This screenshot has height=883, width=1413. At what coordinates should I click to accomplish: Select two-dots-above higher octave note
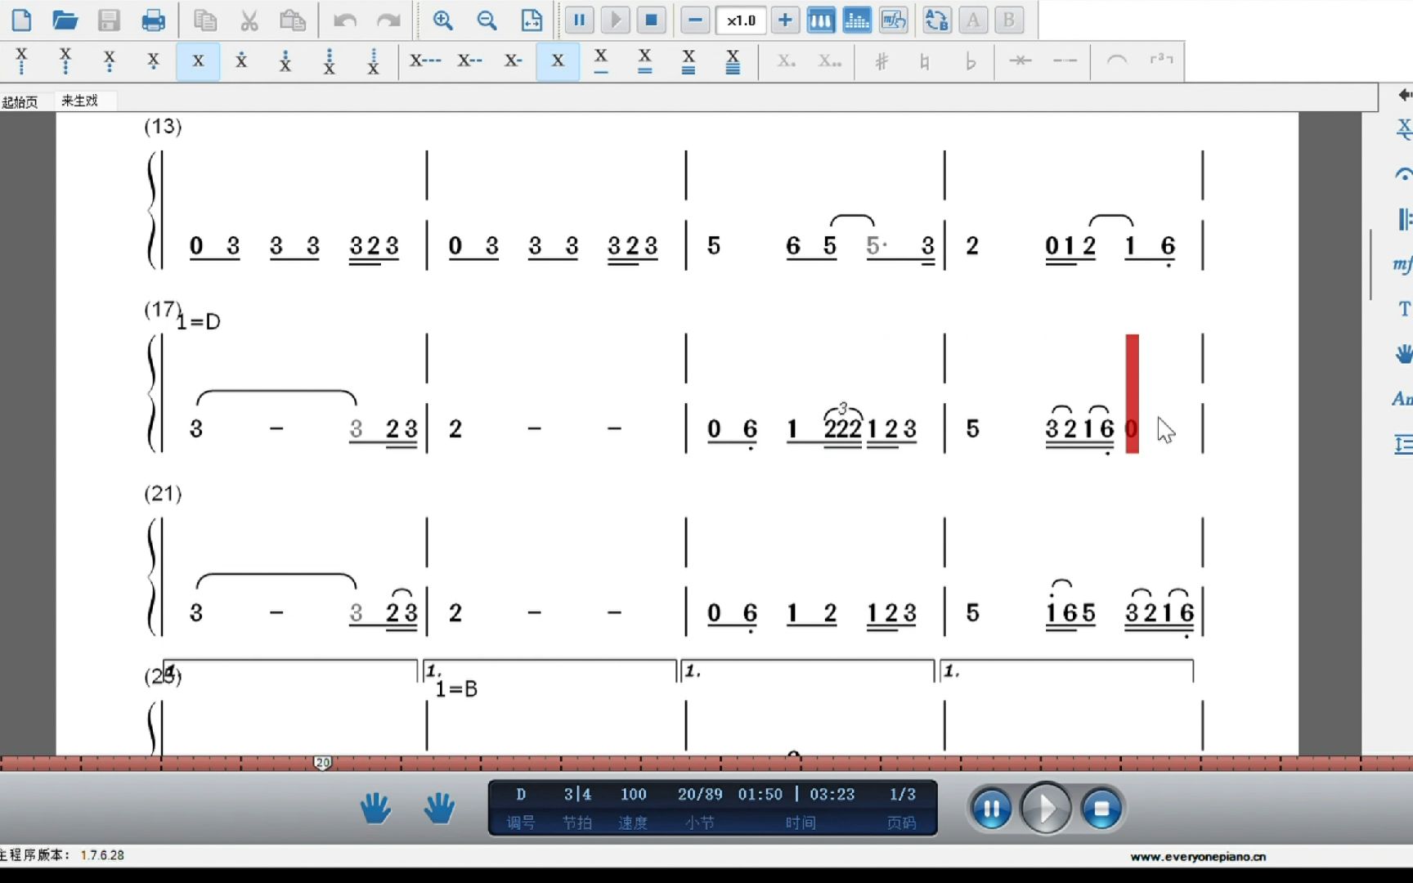pyautogui.click(x=285, y=61)
